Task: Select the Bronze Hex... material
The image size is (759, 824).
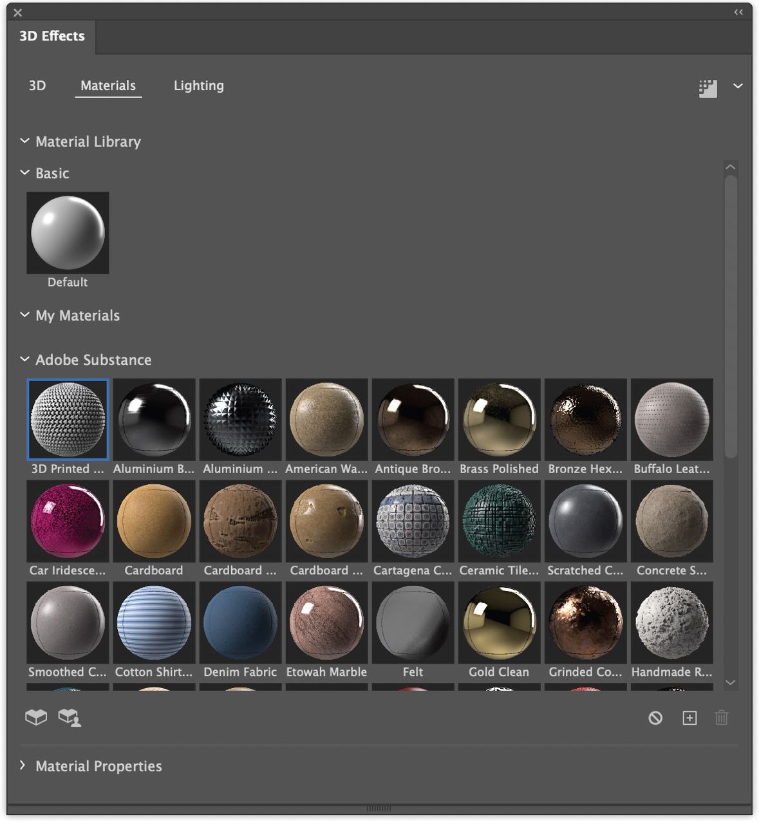Action: (x=585, y=419)
